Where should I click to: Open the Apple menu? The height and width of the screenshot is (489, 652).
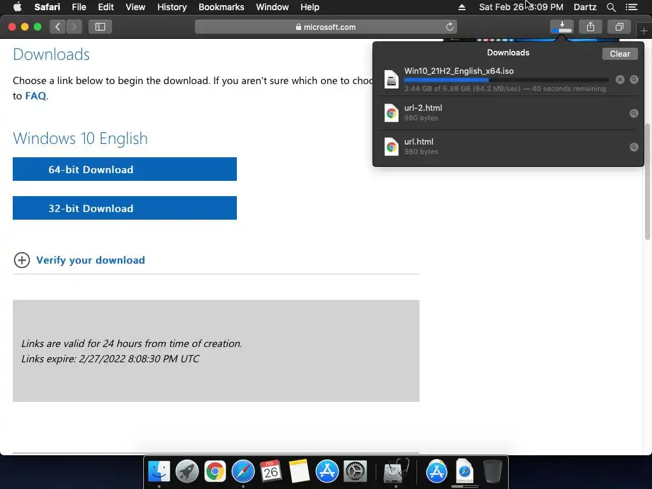[17, 7]
